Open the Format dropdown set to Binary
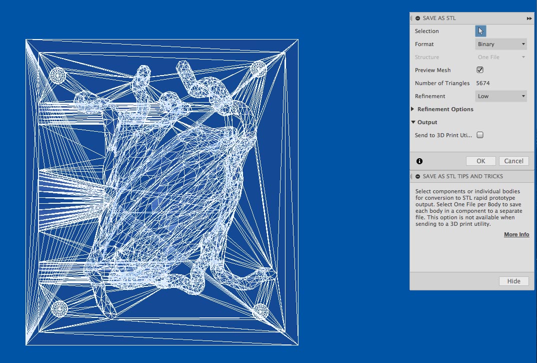Image resolution: width=537 pixels, height=363 pixels. point(501,44)
